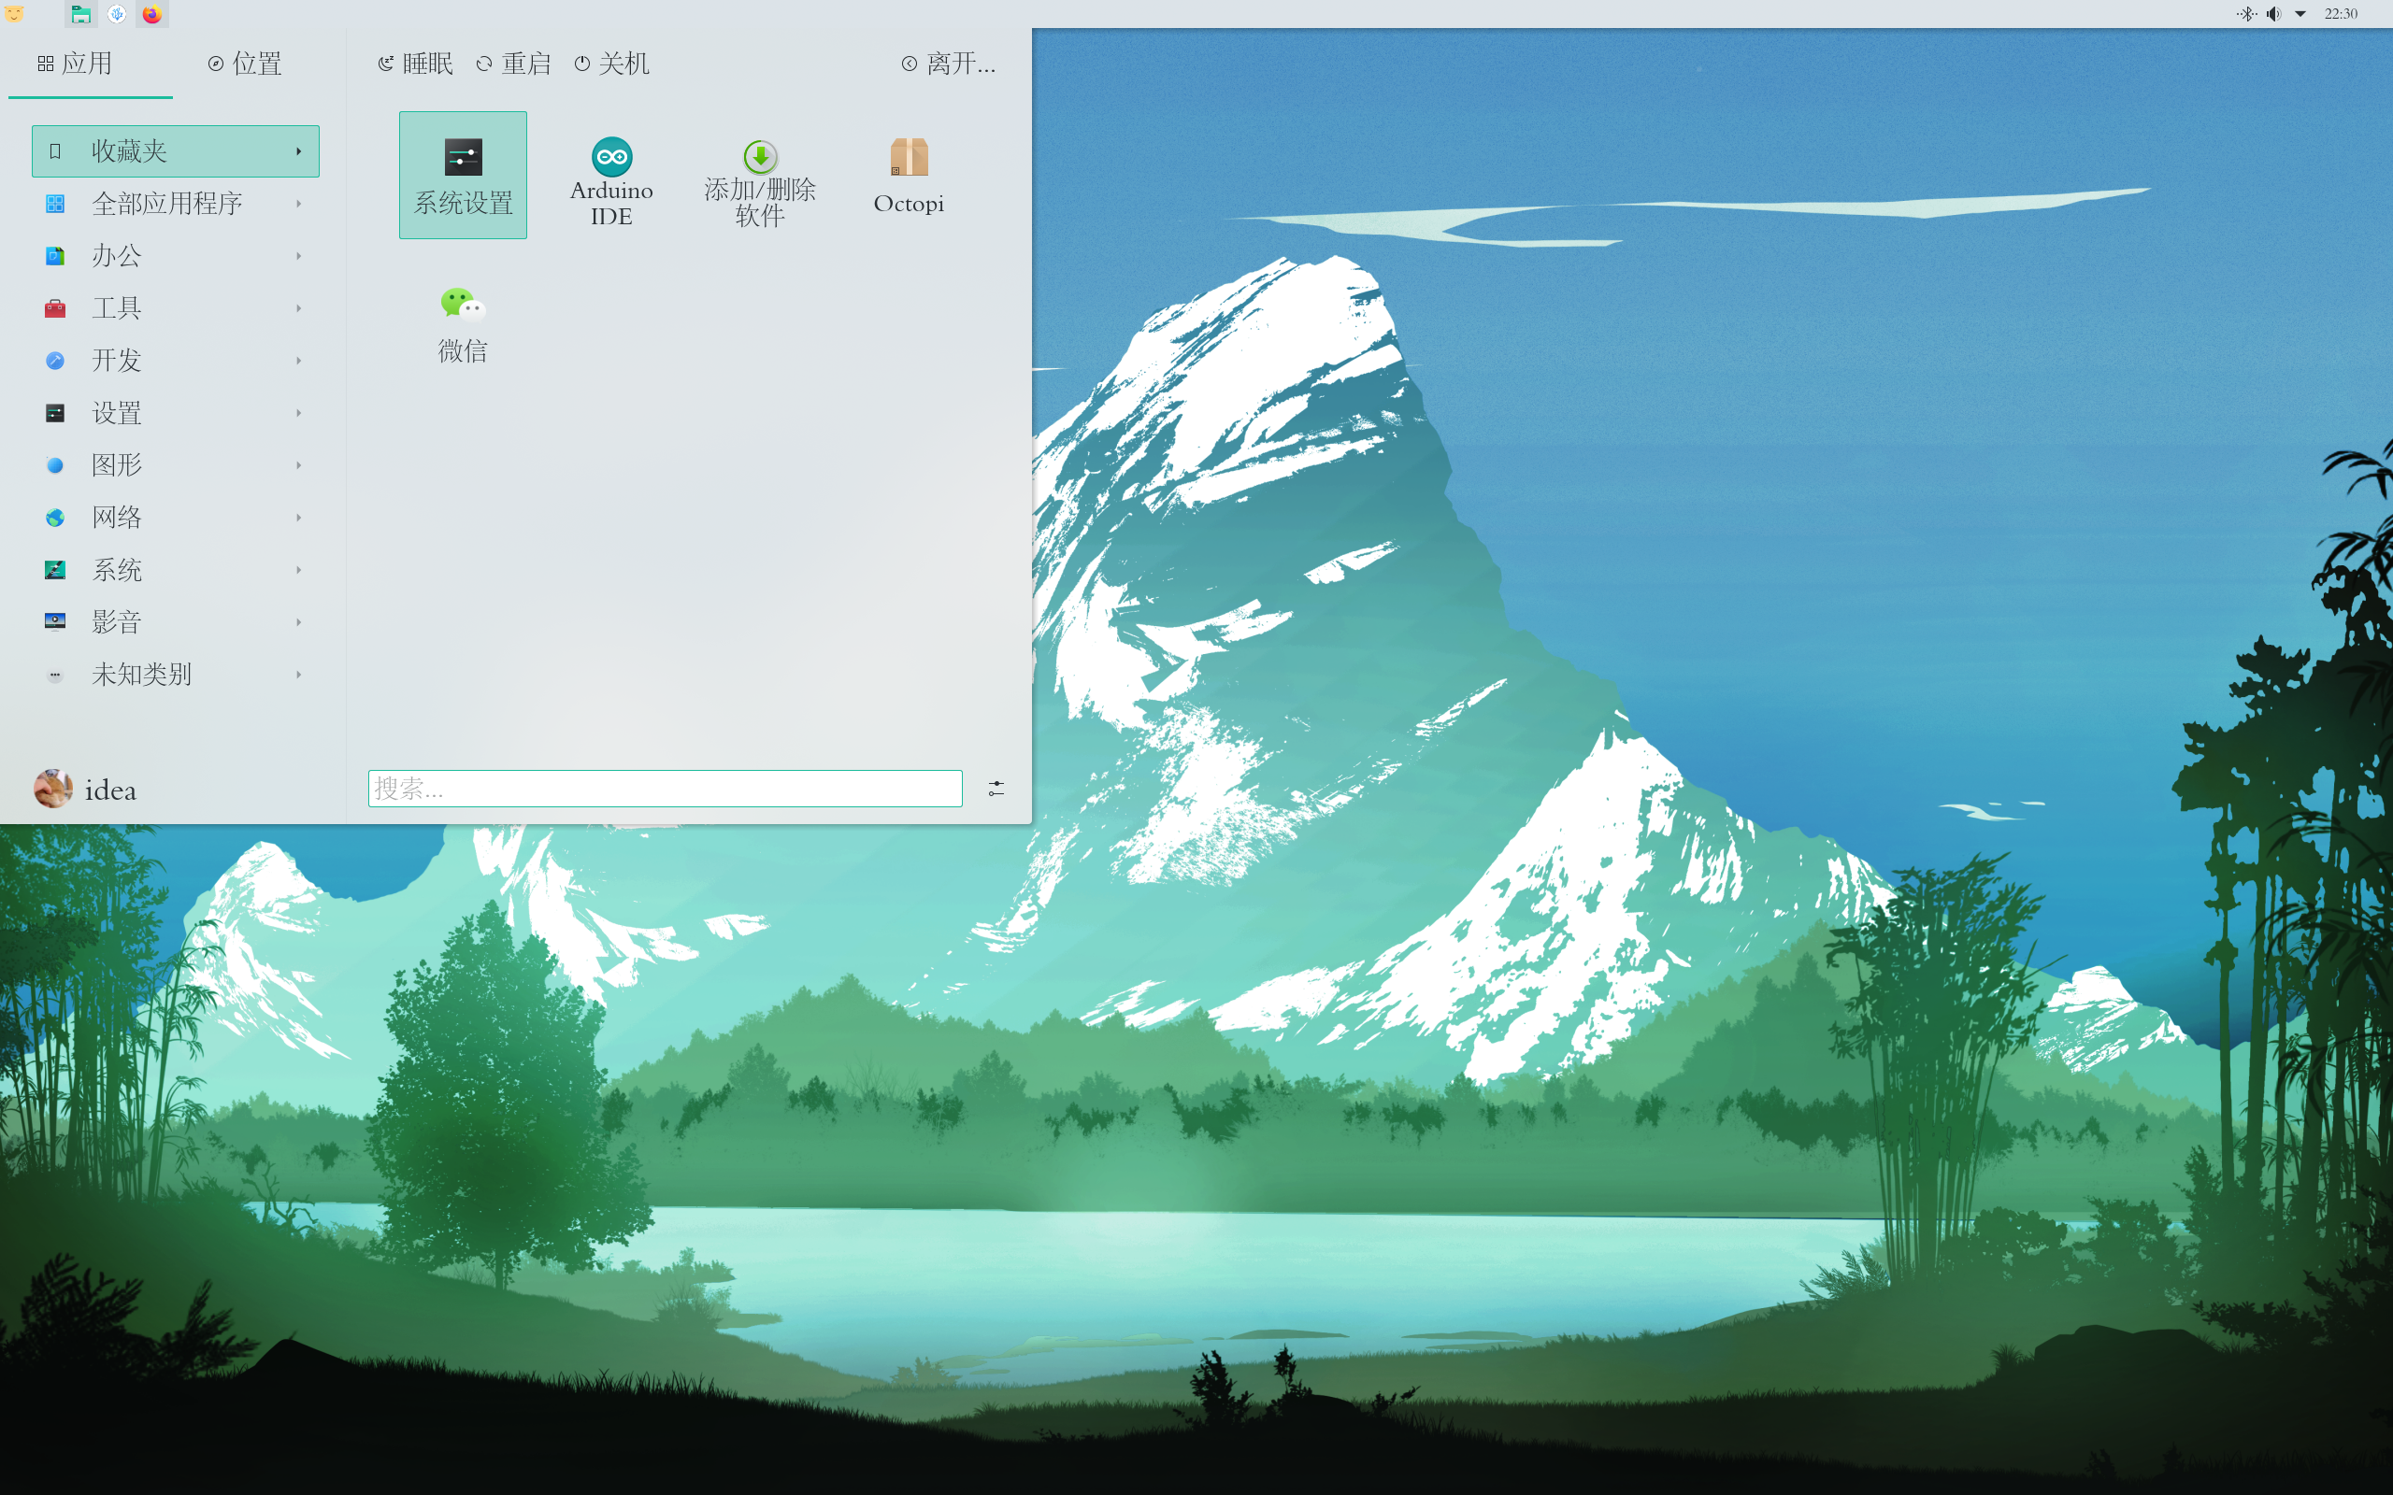Open 系统设置 (System Settings)

click(x=462, y=172)
